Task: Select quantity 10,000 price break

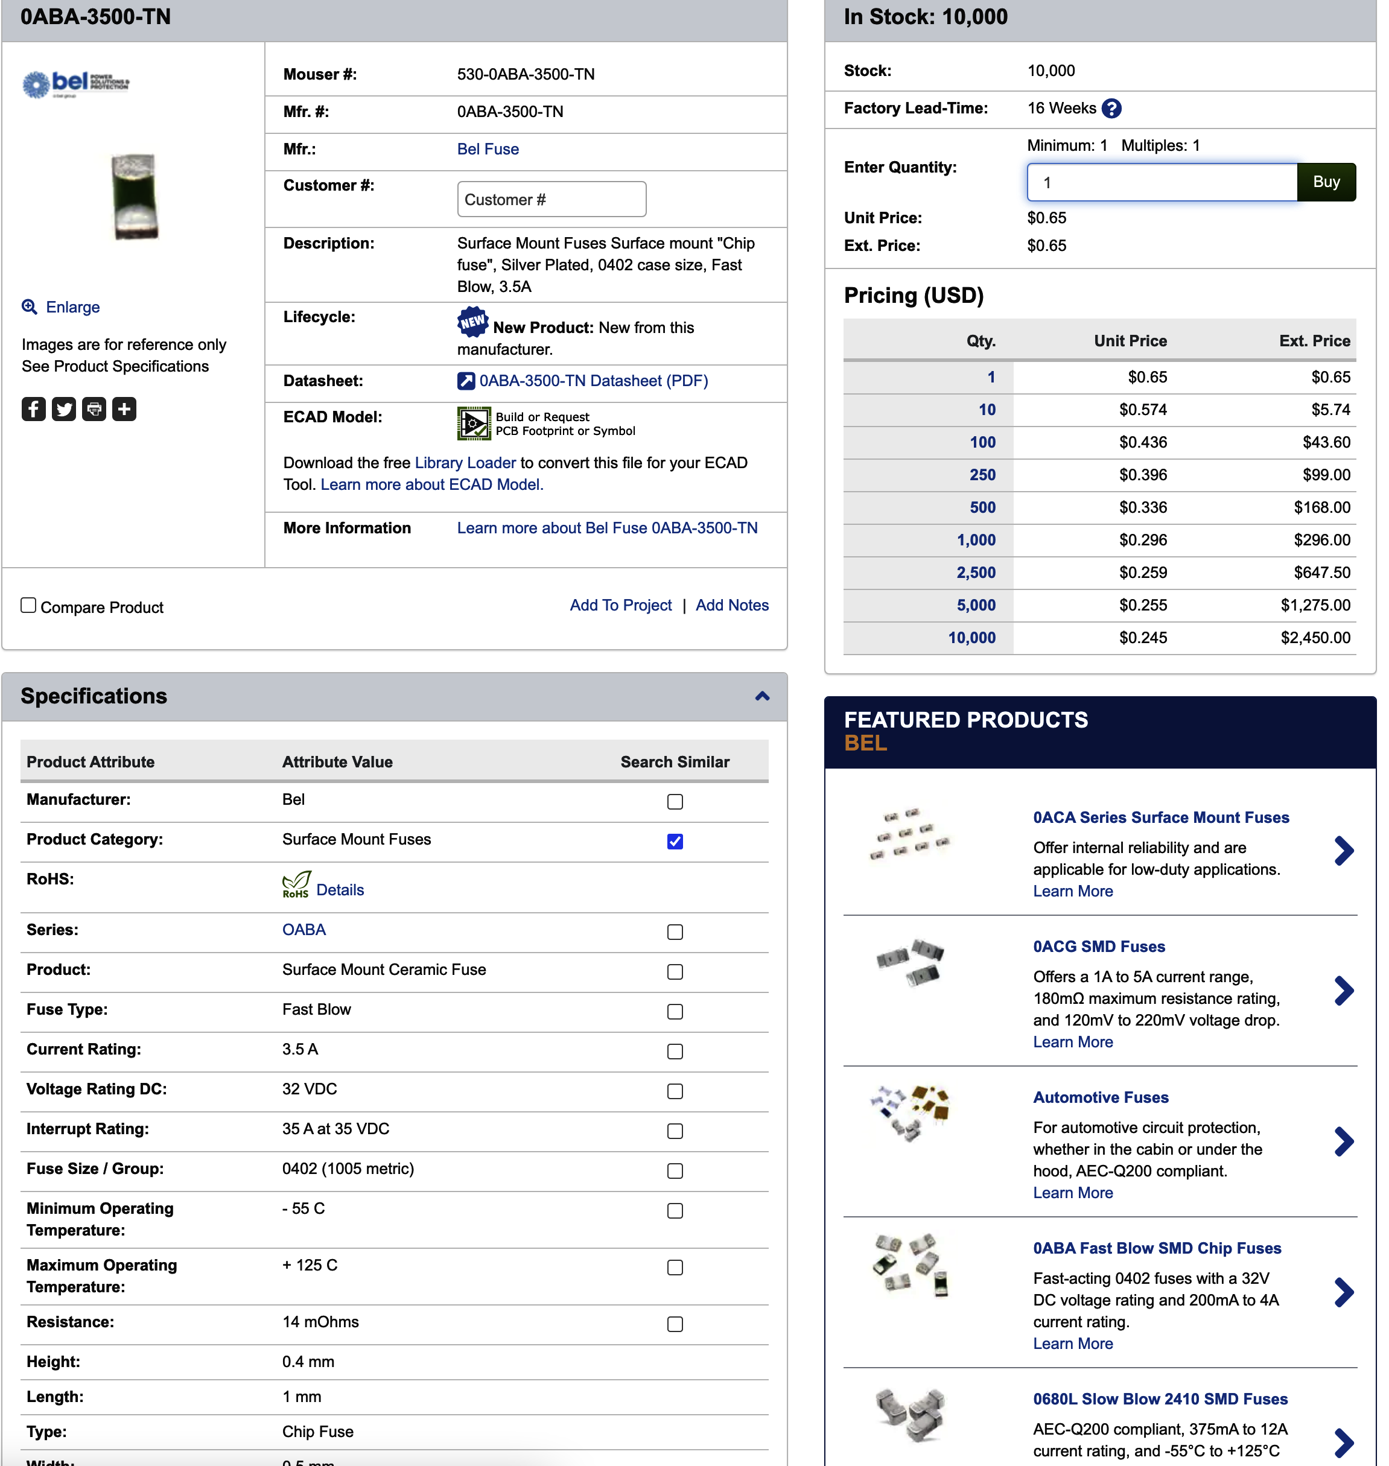Action: coord(971,638)
